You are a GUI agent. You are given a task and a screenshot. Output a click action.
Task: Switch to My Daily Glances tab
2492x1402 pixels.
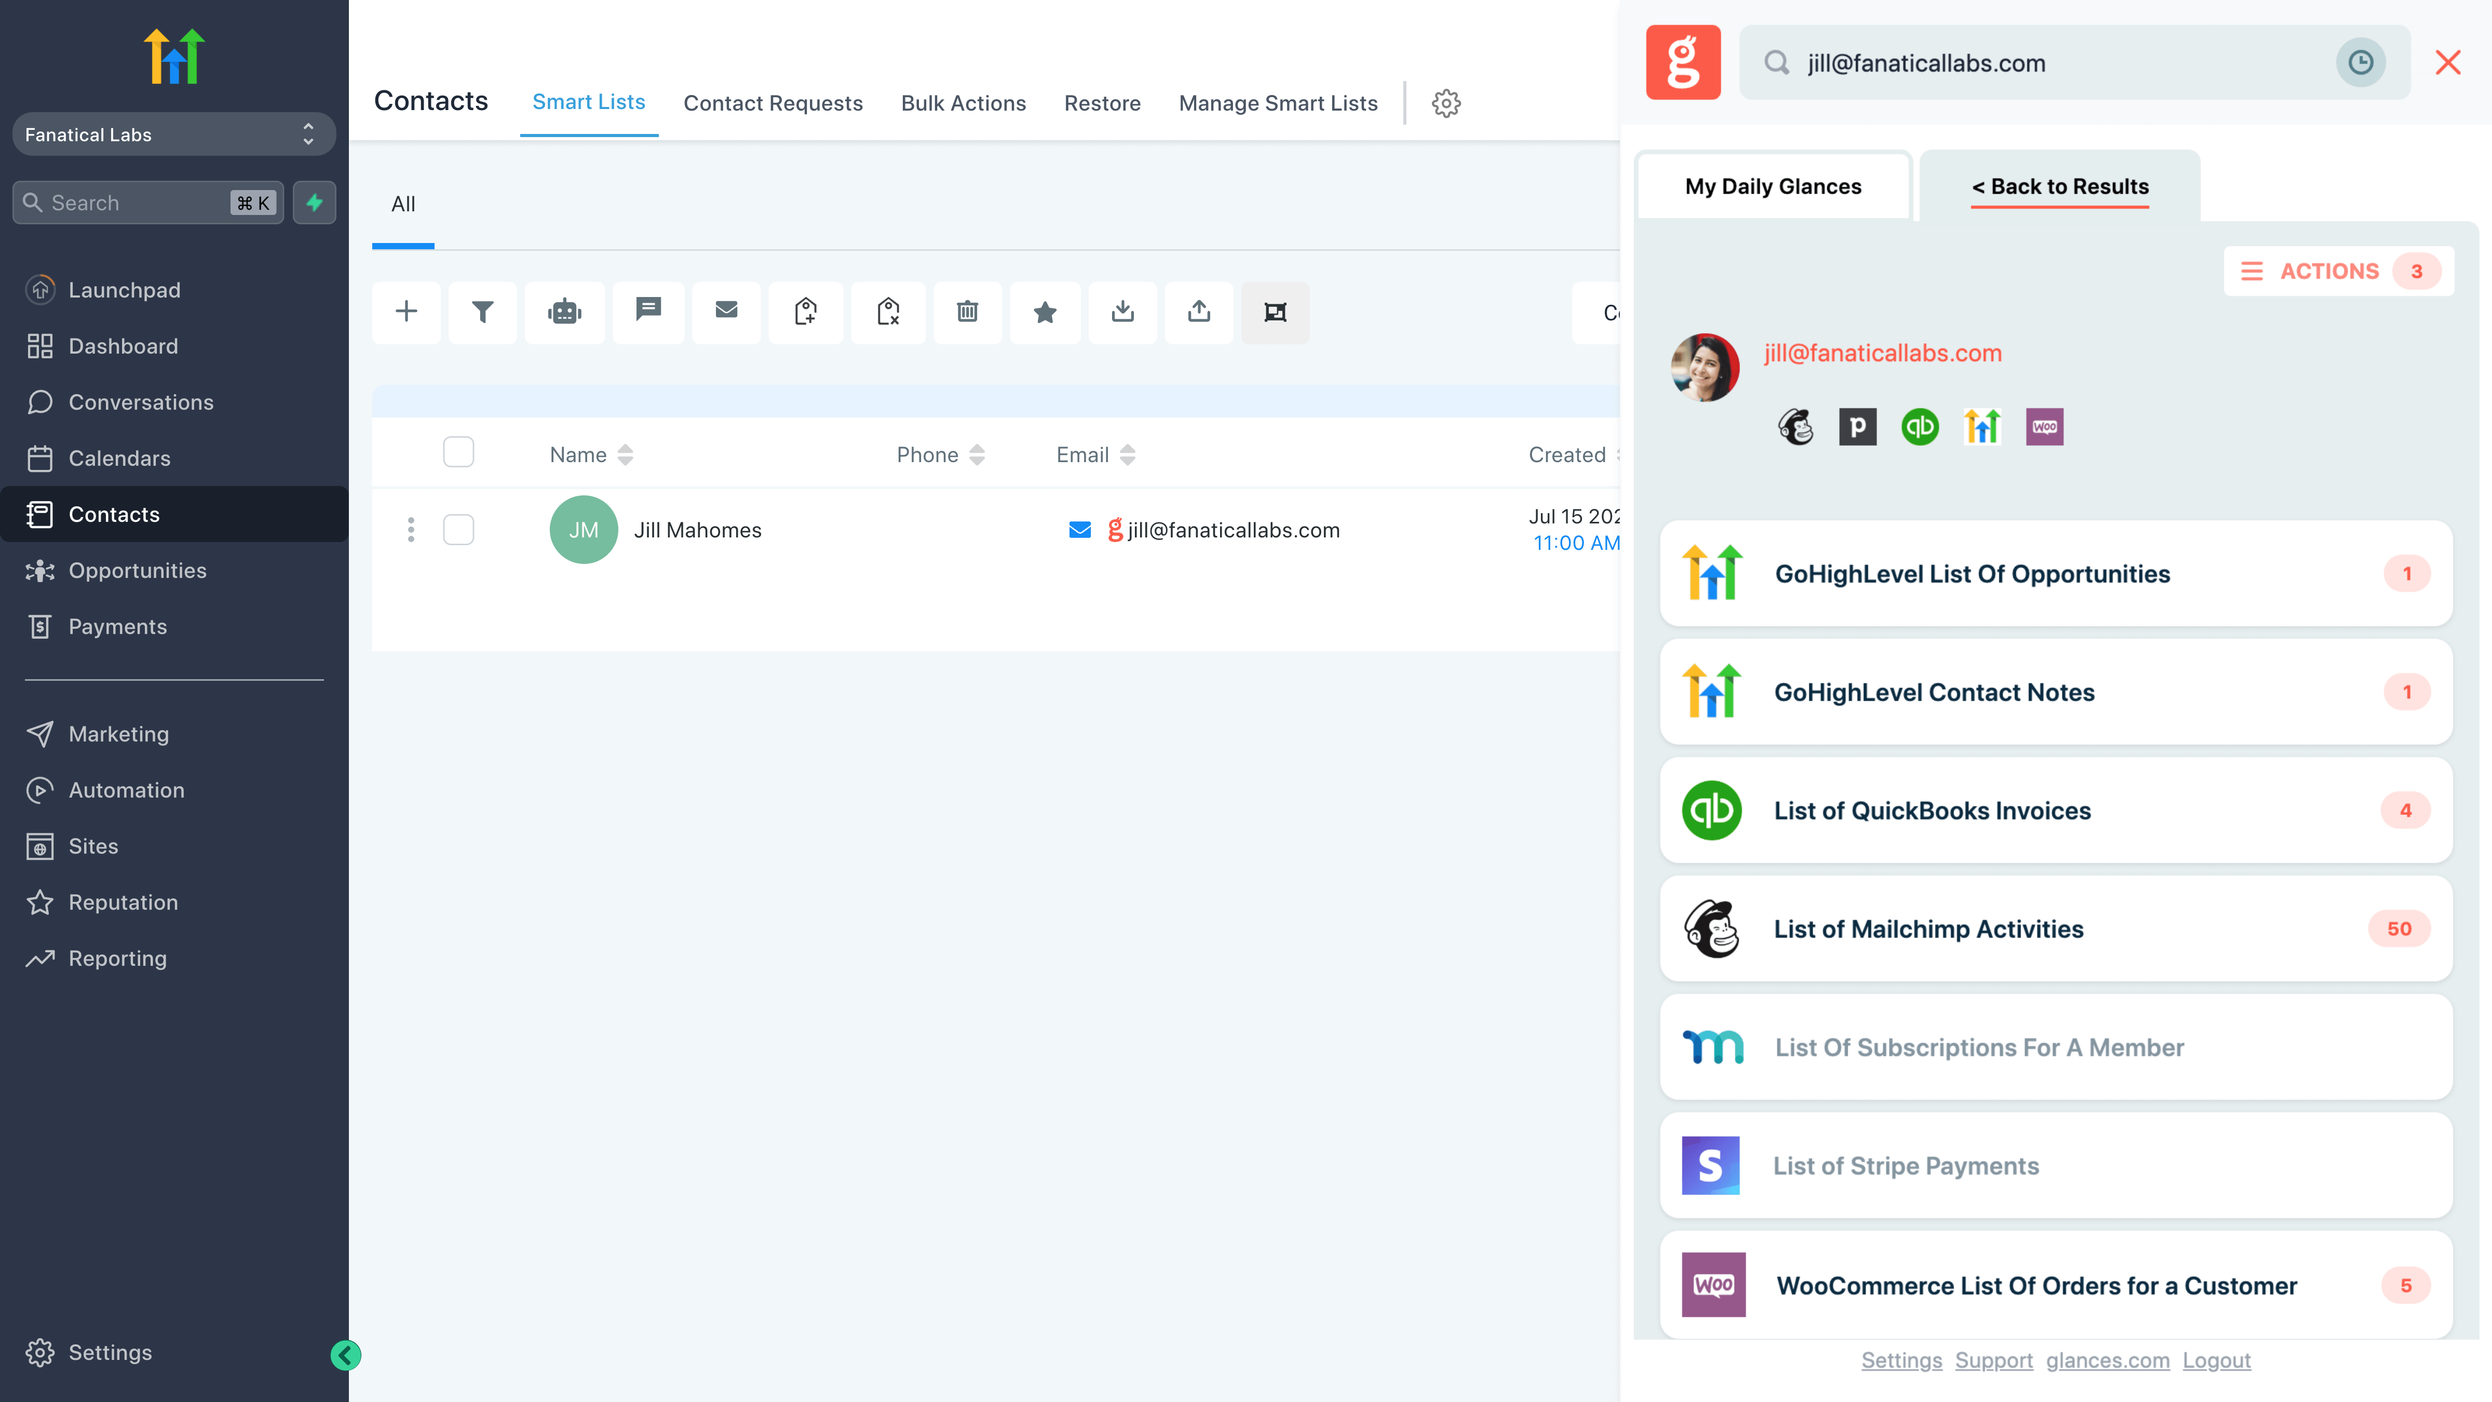[1773, 186]
